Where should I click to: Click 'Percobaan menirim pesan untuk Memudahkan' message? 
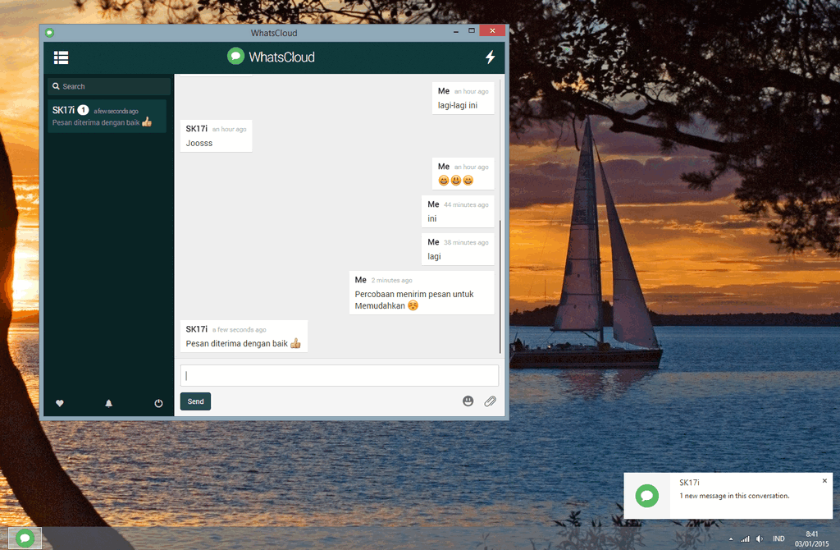(x=422, y=293)
